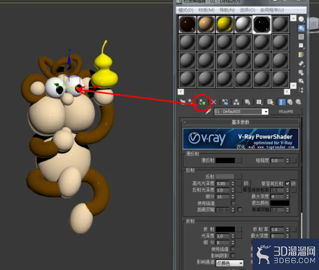Pick material from object eyedropper
Image resolution: width=319 pixels, height=270 pixels.
(208, 111)
